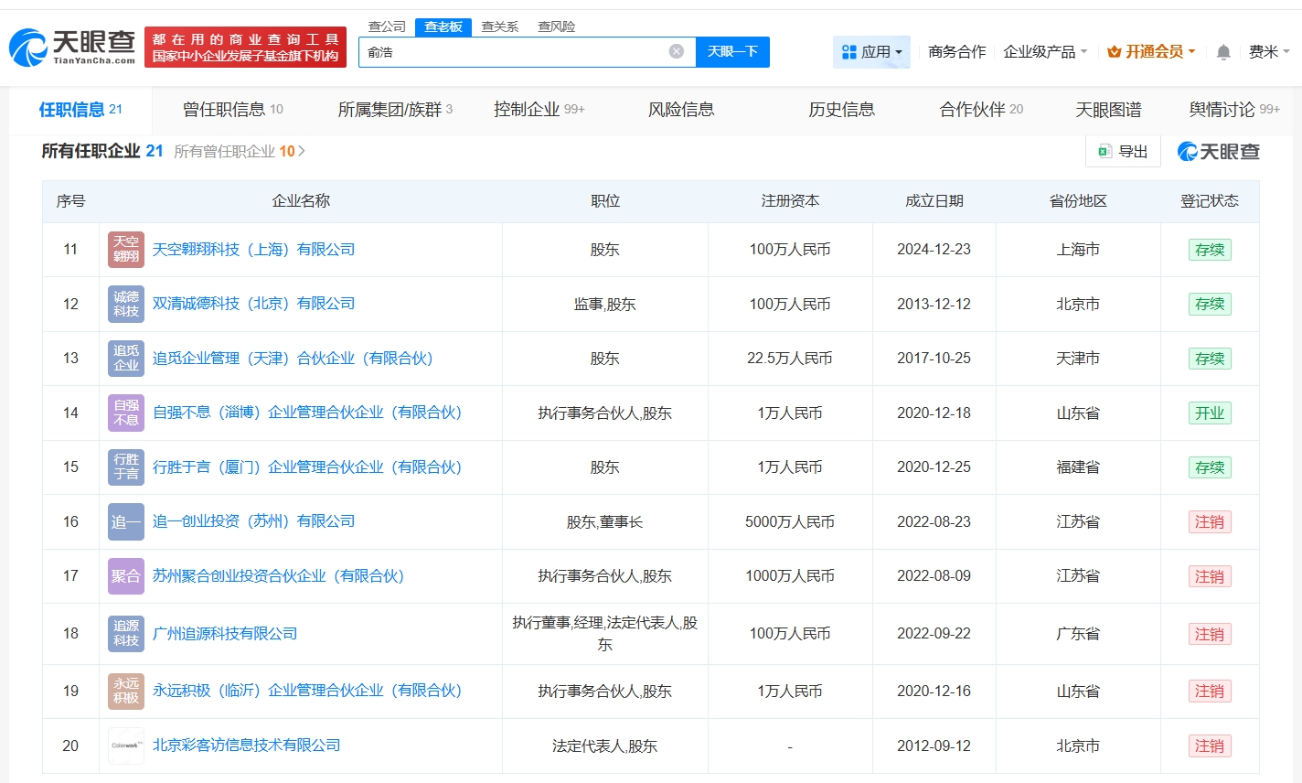Click the 天空翱翔 company logo icon
Viewport: 1302px width, 783px height.
126,250
